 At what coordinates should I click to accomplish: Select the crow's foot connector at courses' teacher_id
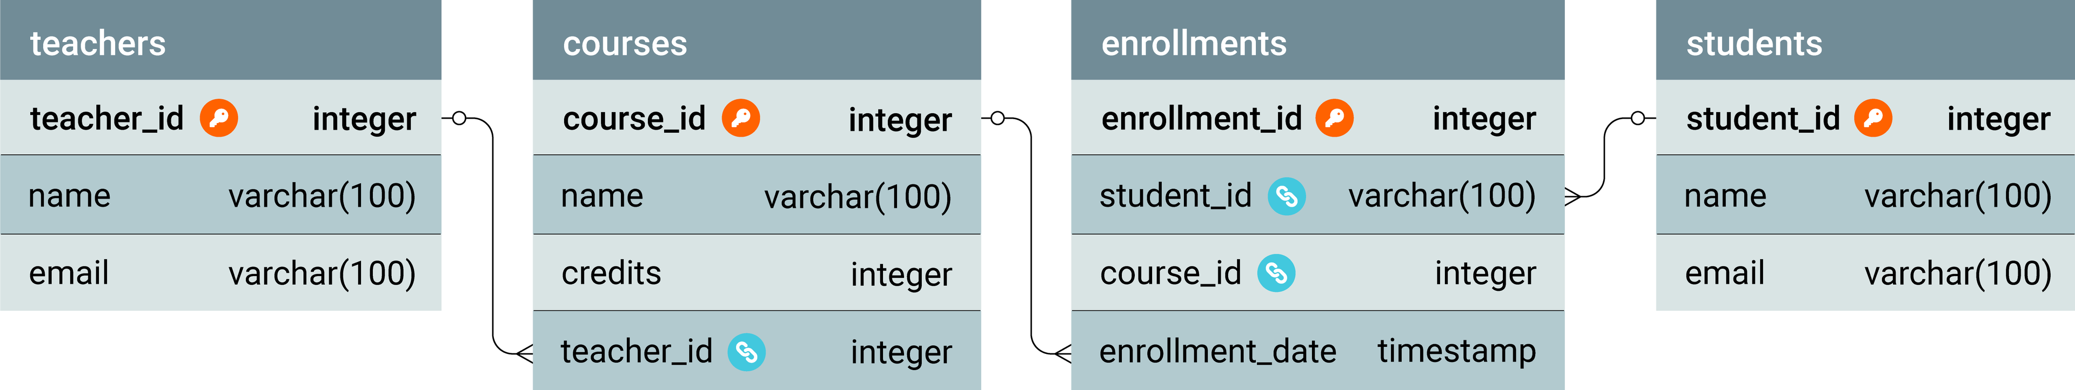524,353
